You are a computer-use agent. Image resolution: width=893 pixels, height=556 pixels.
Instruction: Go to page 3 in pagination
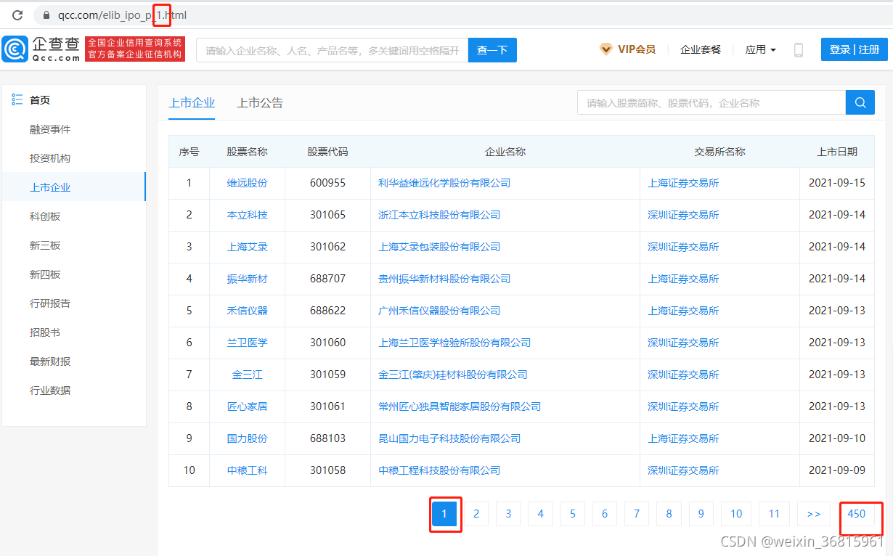[x=508, y=514]
